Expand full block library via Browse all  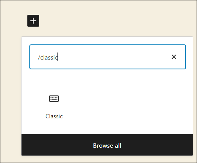(107, 145)
